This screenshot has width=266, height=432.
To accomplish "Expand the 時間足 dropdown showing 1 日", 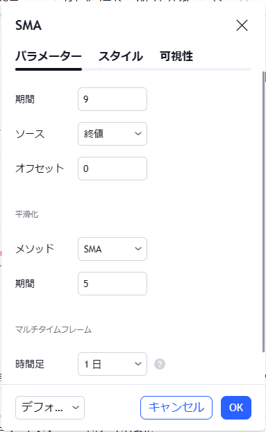I will [113, 364].
